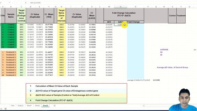
Task: Click the 'Ct Mean (LAG3)' header cell
Action: (x=92, y=16)
